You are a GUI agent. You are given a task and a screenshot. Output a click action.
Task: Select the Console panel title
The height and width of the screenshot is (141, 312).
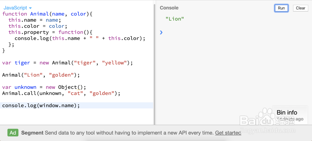tap(169, 8)
